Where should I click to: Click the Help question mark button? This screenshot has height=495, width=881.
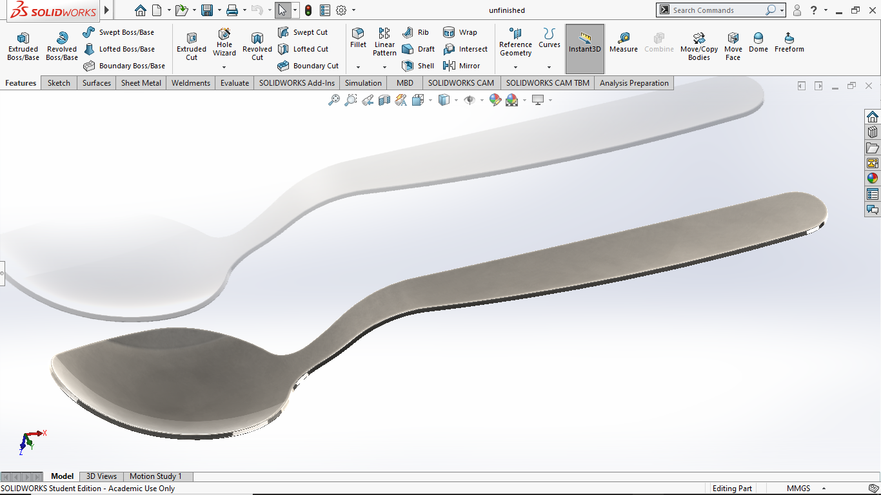pos(815,10)
